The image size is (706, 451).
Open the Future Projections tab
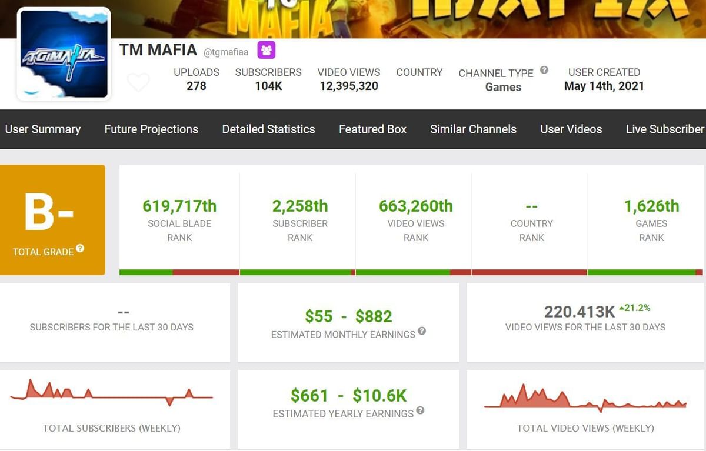pos(151,129)
